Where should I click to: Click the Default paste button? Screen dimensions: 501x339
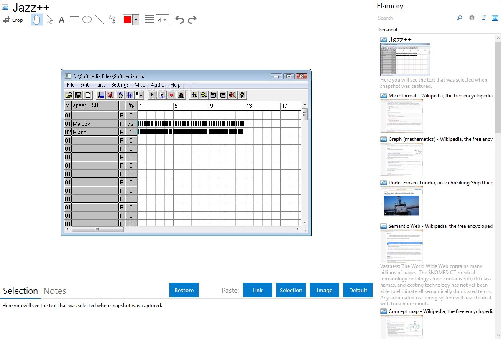coord(358,290)
